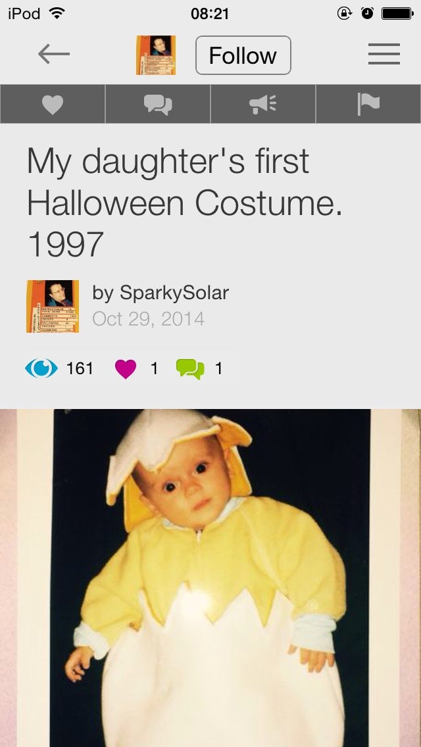Viewport: 421px width, 747px height.
Task: Open comments via speech bubble toolbar icon
Action: pyautogui.click(x=158, y=105)
